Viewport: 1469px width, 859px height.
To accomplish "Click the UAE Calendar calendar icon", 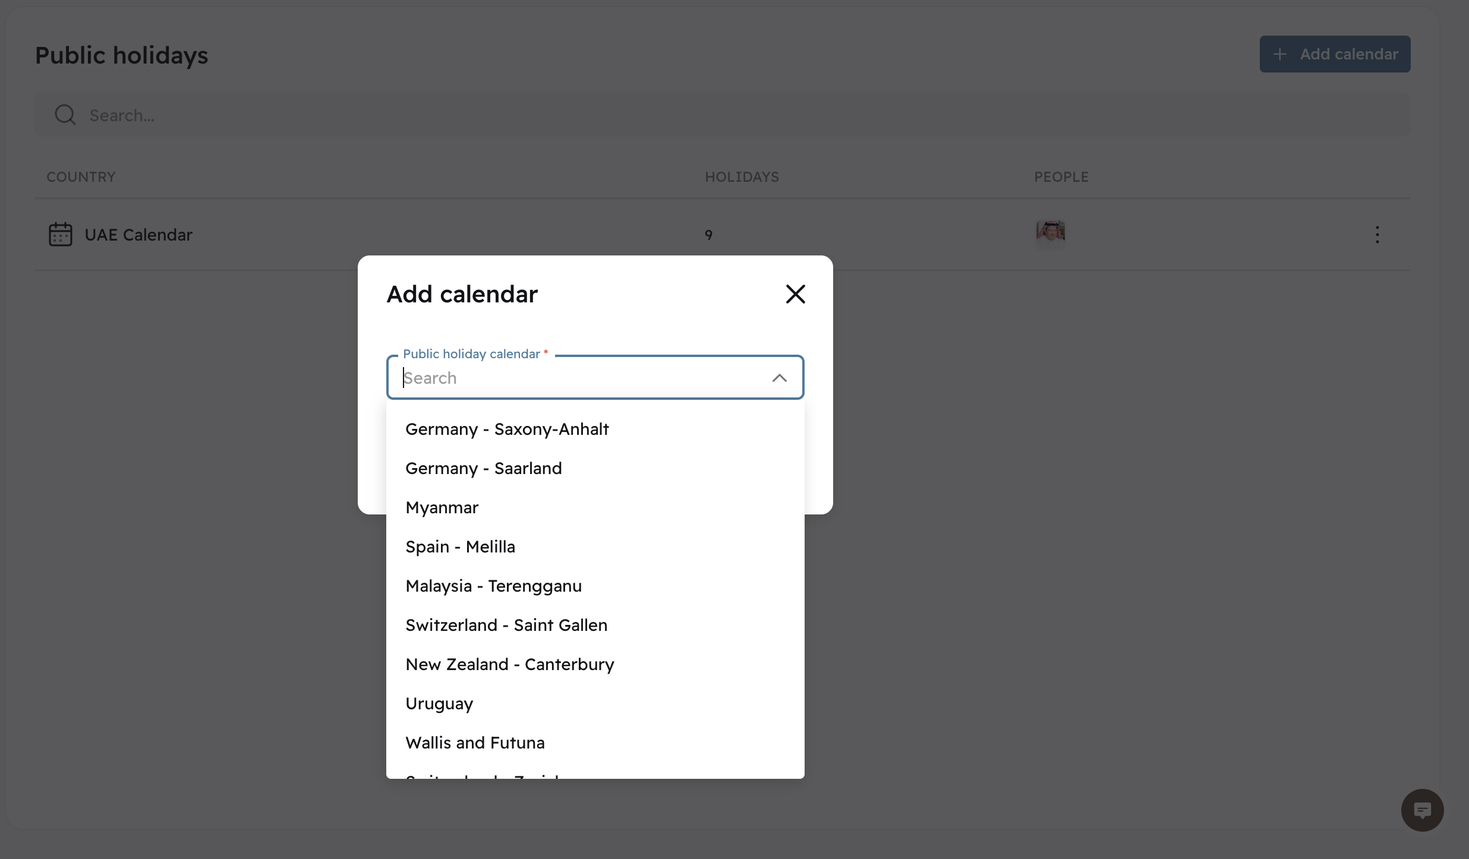I will pos(60,235).
